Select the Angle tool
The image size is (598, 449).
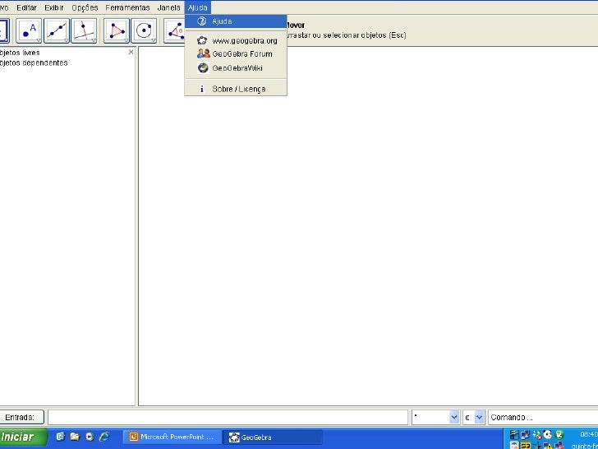[175, 31]
